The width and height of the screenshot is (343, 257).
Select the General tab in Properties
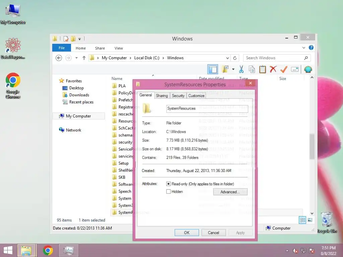click(x=145, y=95)
